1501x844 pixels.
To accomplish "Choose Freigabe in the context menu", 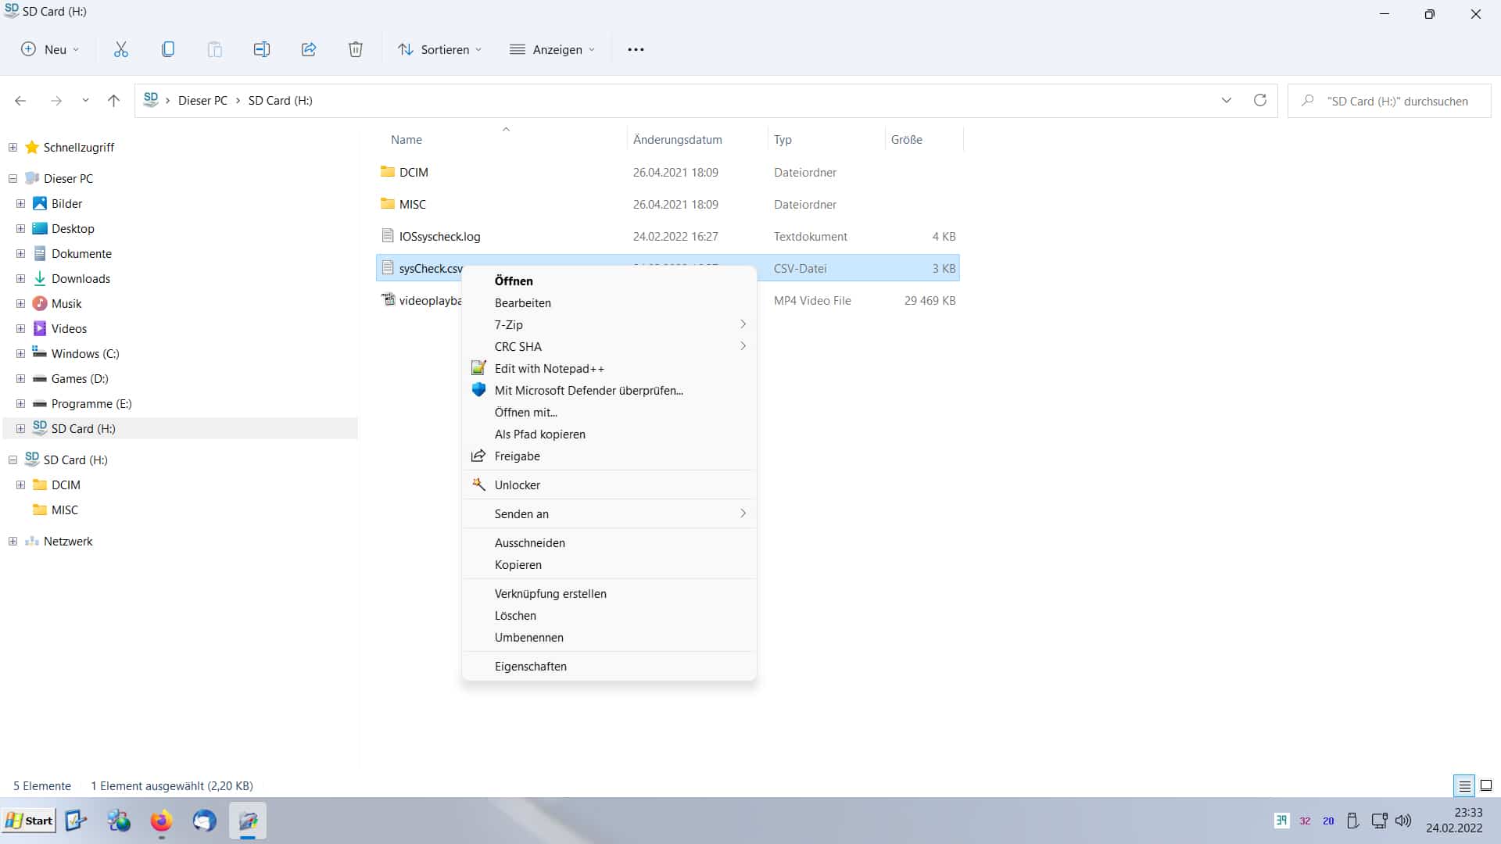I will (609, 456).
